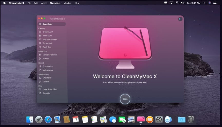Open Large & Old Files
Image resolution: width=222 pixels, height=127 pixels.
point(50,89)
